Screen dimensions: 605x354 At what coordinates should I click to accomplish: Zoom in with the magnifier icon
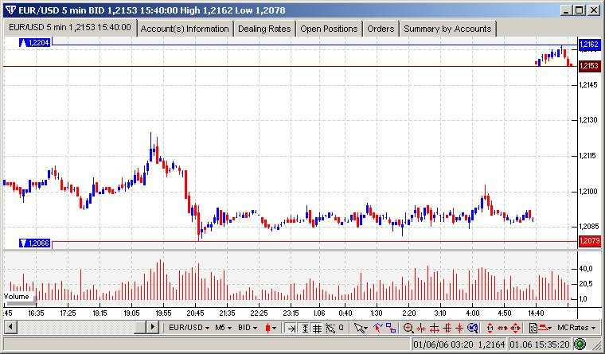pyautogui.click(x=408, y=328)
